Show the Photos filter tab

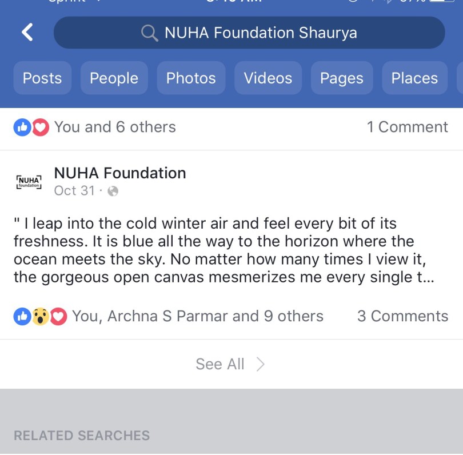point(191,78)
